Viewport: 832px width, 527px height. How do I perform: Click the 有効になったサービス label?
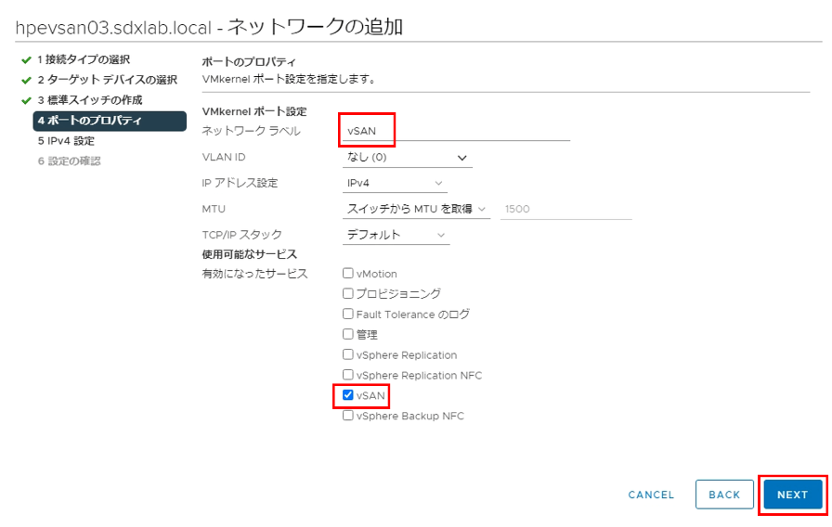click(x=254, y=274)
